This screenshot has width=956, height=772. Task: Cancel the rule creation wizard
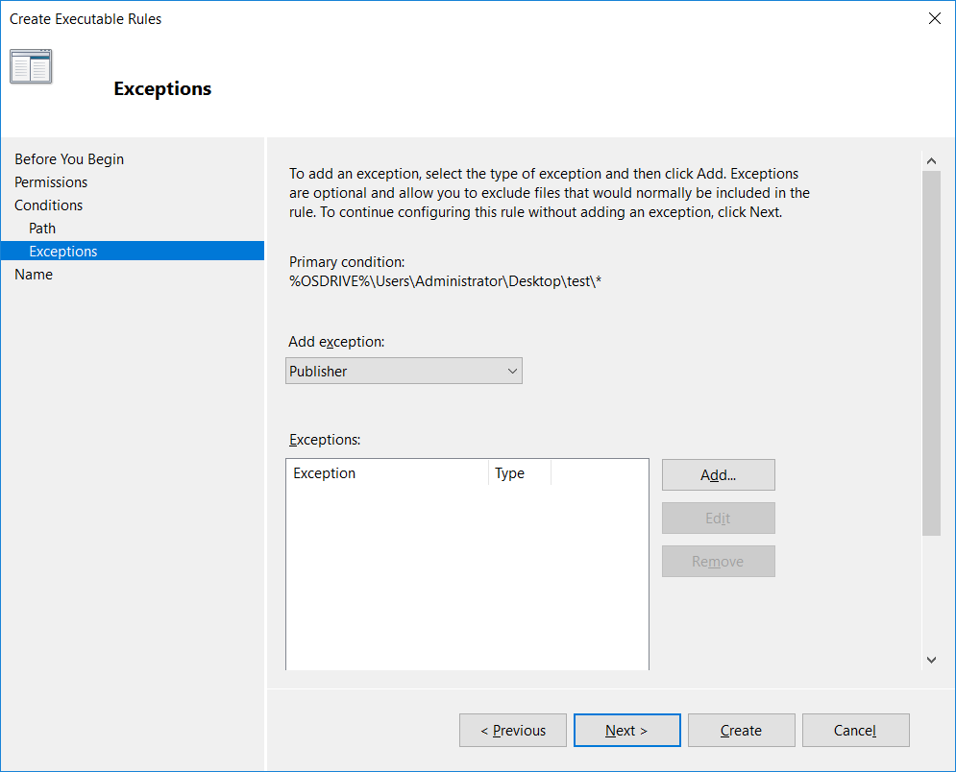(x=855, y=730)
